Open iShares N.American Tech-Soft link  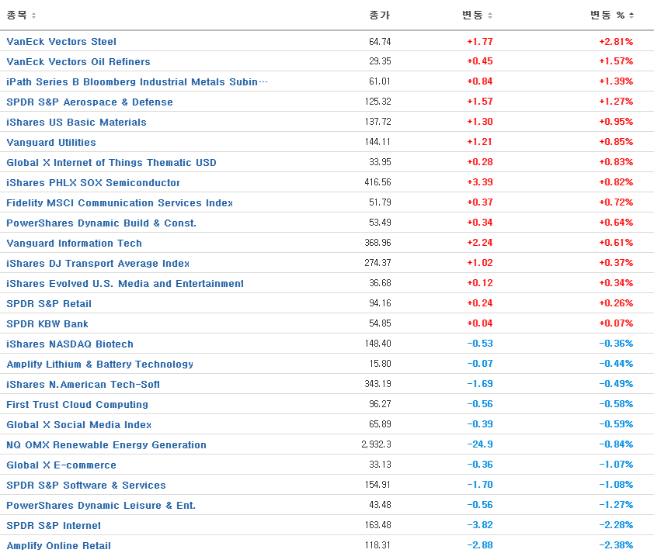coord(83,385)
